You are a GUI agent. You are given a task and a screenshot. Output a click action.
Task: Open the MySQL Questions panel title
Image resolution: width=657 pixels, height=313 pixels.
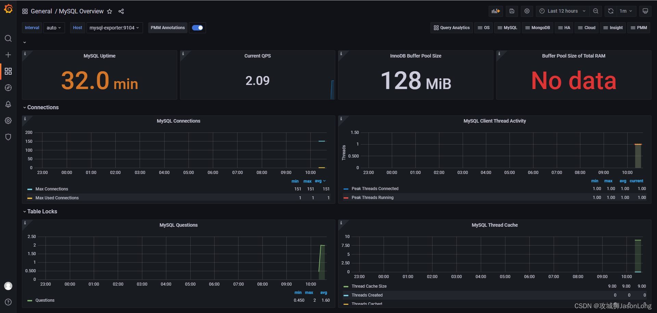coord(178,225)
